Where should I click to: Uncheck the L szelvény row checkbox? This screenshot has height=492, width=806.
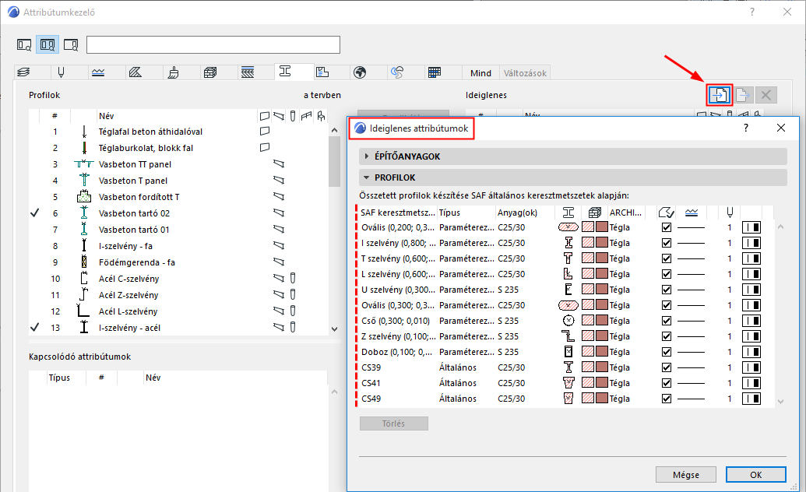pos(667,274)
